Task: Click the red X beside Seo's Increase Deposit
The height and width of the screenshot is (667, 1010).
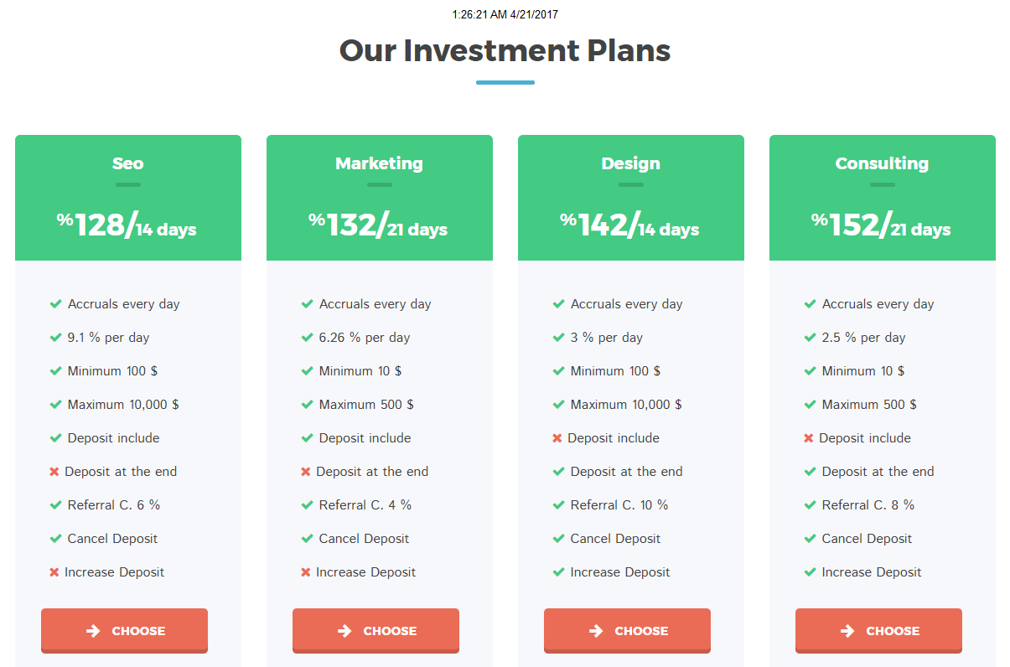Action: point(54,572)
